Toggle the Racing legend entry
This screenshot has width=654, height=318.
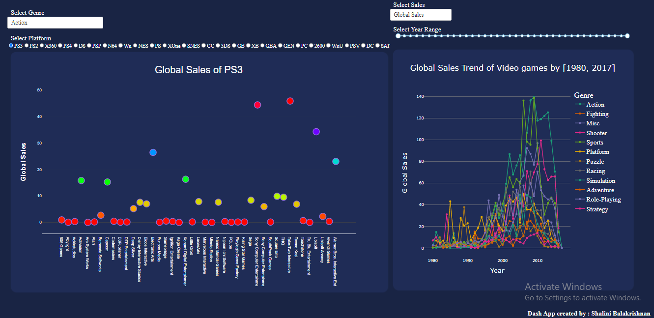[x=595, y=171]
